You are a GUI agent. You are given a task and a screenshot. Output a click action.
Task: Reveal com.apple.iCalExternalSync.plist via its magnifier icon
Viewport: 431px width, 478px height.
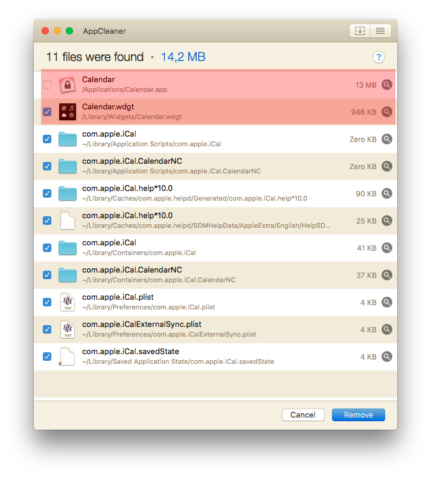pyautogui.click(x=387, y=329)
